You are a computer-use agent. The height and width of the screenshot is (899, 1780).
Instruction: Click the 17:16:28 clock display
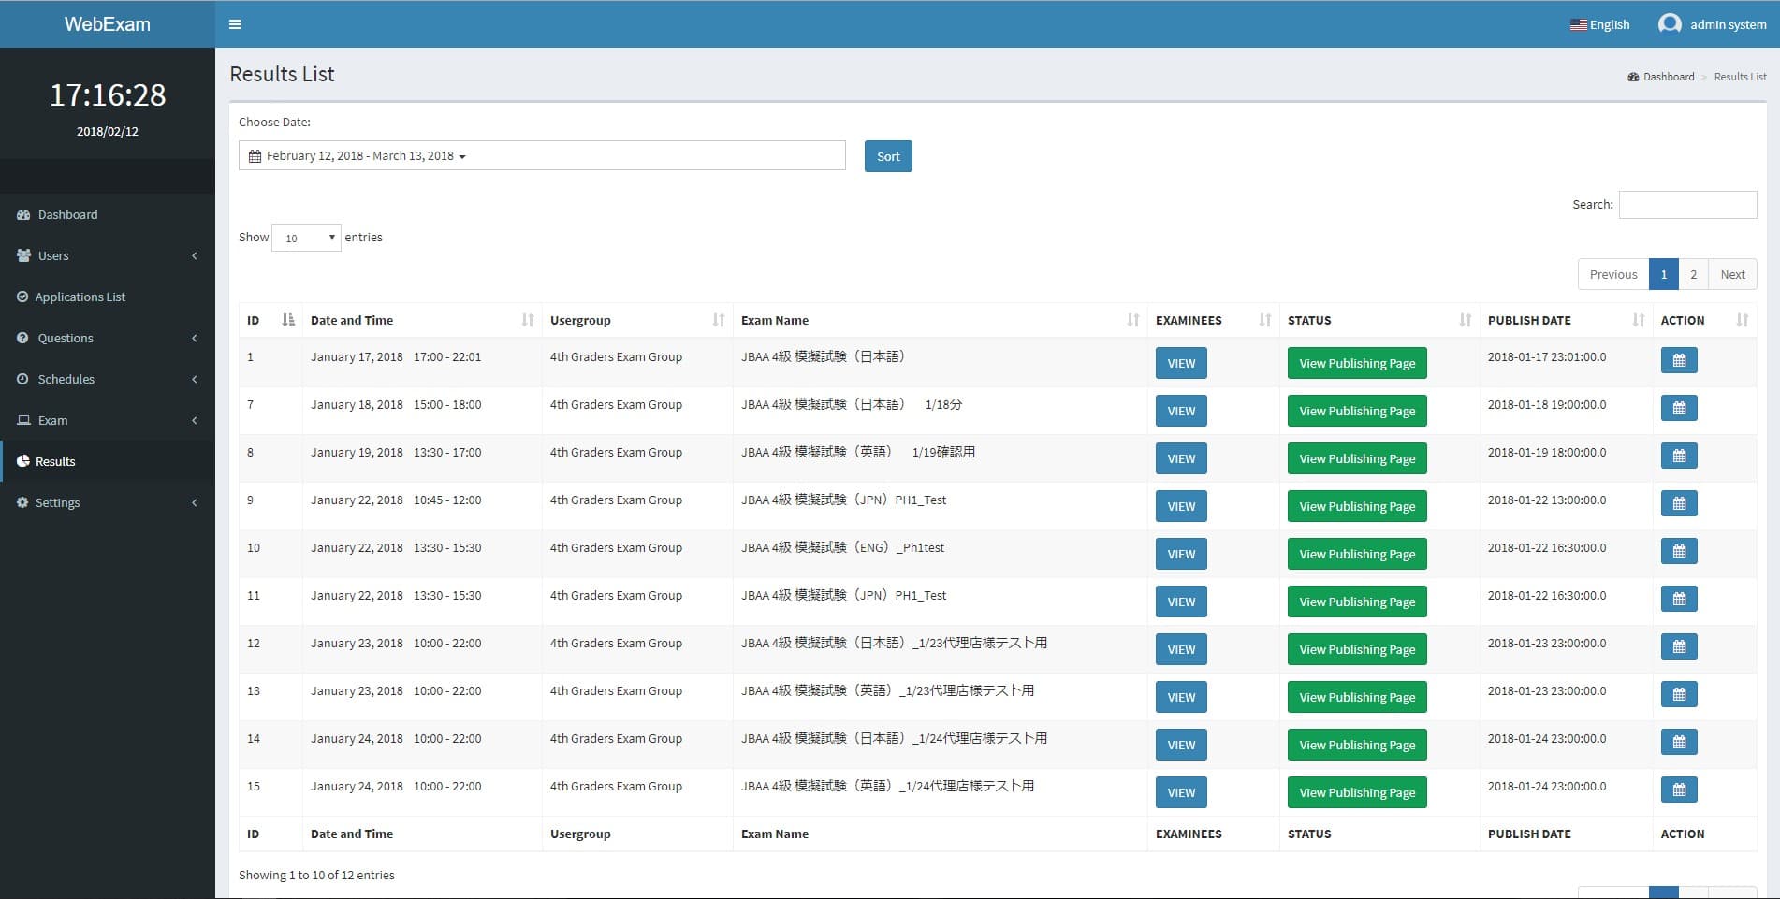(x=108, y=94)
